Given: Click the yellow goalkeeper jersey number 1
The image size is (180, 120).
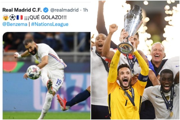Looking at the screenshot, I should [x=126, y=103].
